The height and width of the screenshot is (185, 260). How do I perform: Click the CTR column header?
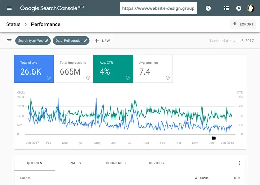click(237, 178)
